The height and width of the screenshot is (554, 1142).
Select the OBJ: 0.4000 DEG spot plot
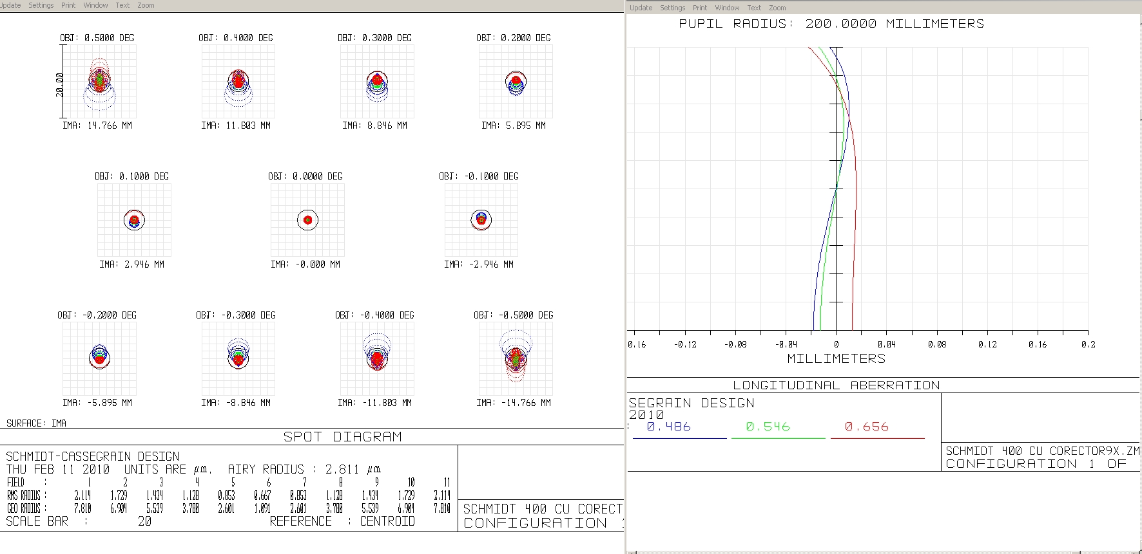tap(238, 82)
